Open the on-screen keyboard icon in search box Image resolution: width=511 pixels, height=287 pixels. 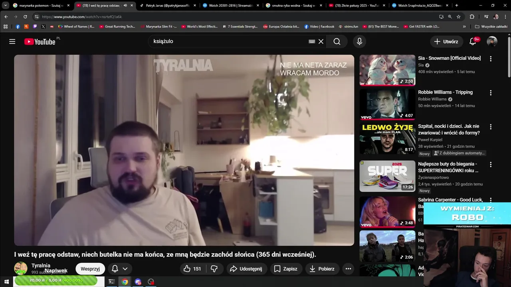(312, 41)
